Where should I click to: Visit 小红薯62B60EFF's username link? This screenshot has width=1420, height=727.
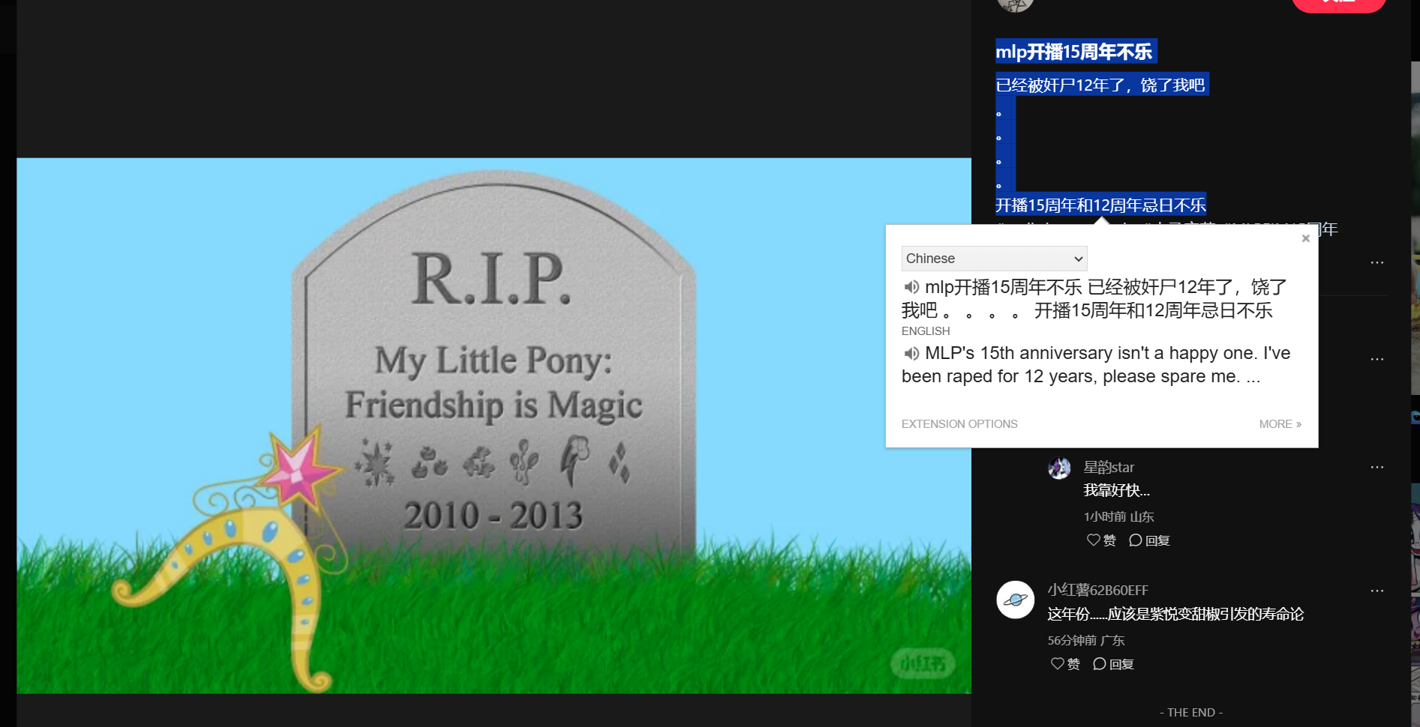tap(1097, 591)
